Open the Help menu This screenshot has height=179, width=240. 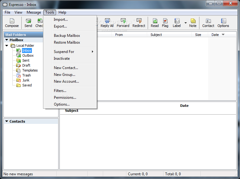[62, 12]
